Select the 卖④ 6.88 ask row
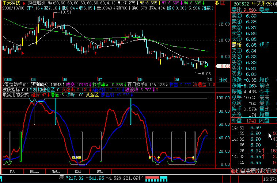Screen dimensions: 277x183 254,22
